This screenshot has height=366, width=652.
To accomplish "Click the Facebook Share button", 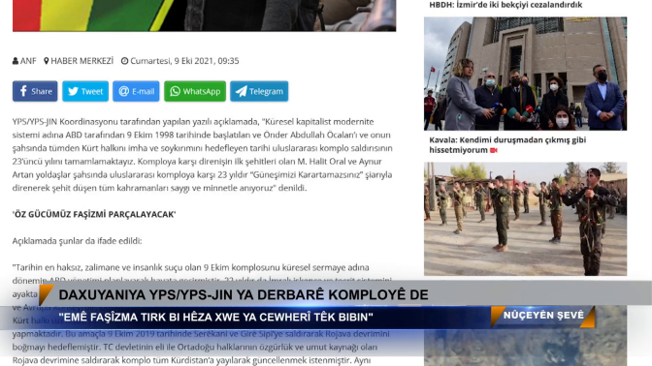I will pos(35,91).
